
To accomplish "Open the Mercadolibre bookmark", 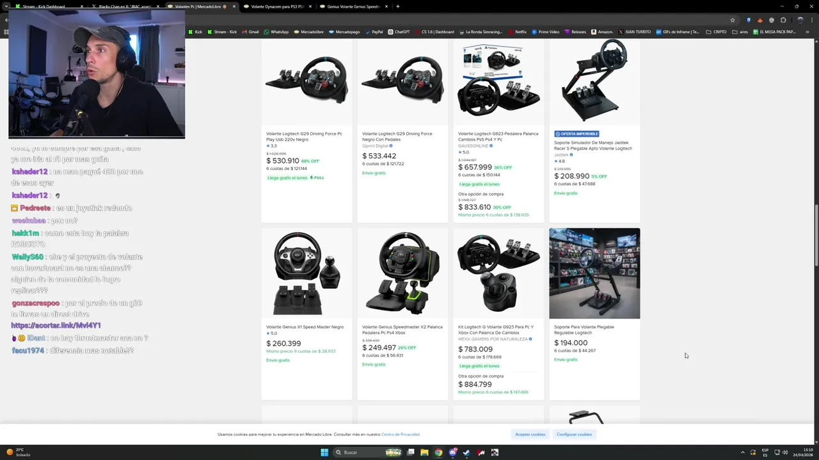I will (308, 32).
